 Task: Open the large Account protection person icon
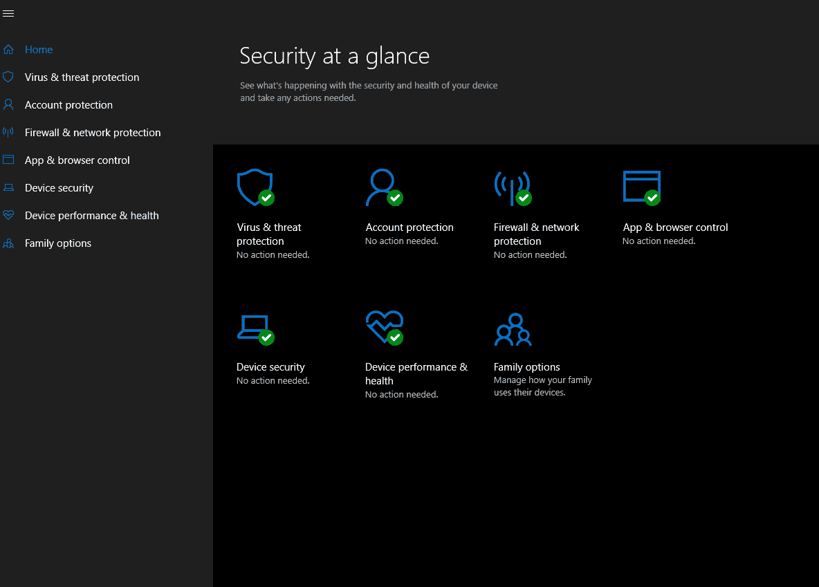[384, 187]
